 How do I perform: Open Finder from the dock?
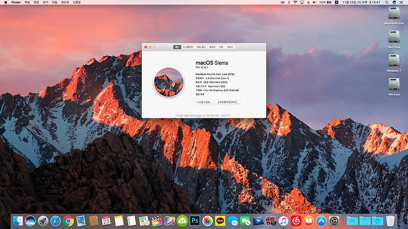click(18, 221)
